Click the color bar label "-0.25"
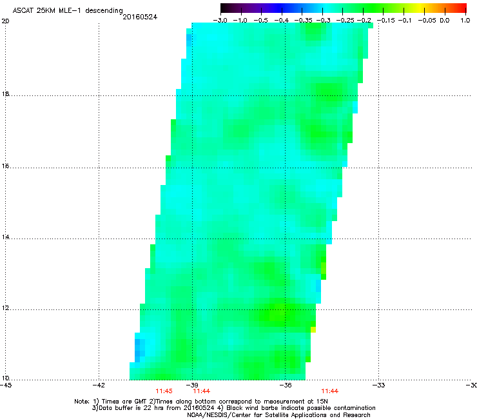 click(x=346, y=21)
